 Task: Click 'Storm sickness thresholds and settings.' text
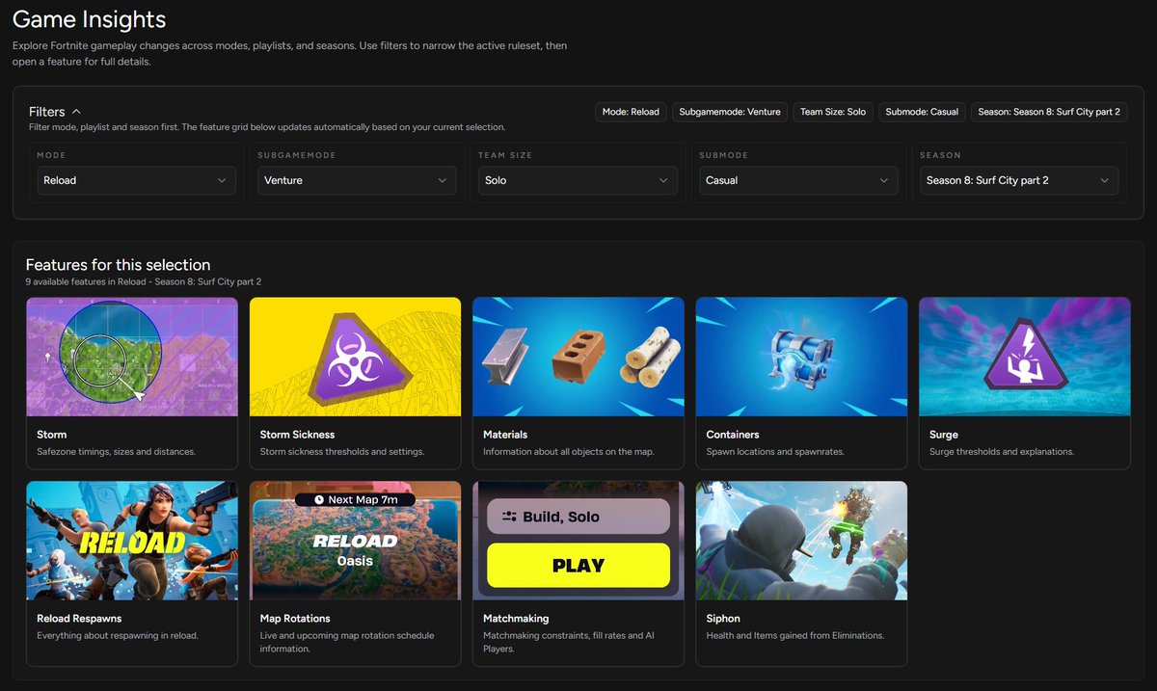[342, 451]
